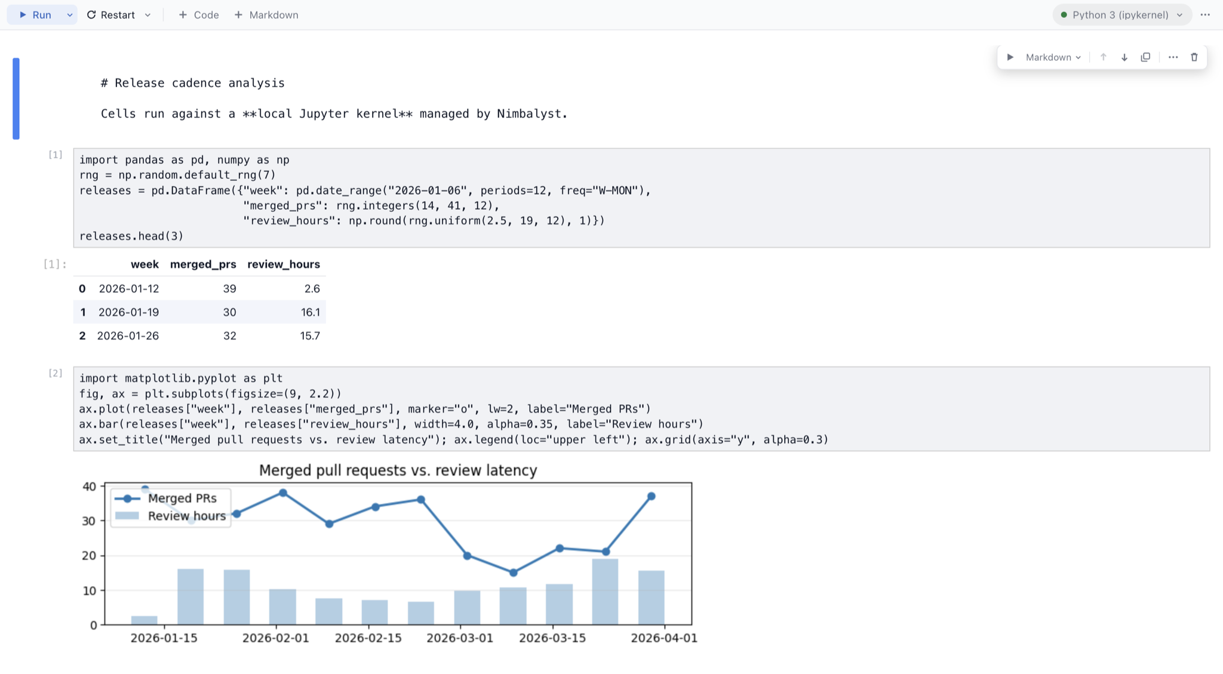Click the green kernel status indicator dot

coord(1064,15)
